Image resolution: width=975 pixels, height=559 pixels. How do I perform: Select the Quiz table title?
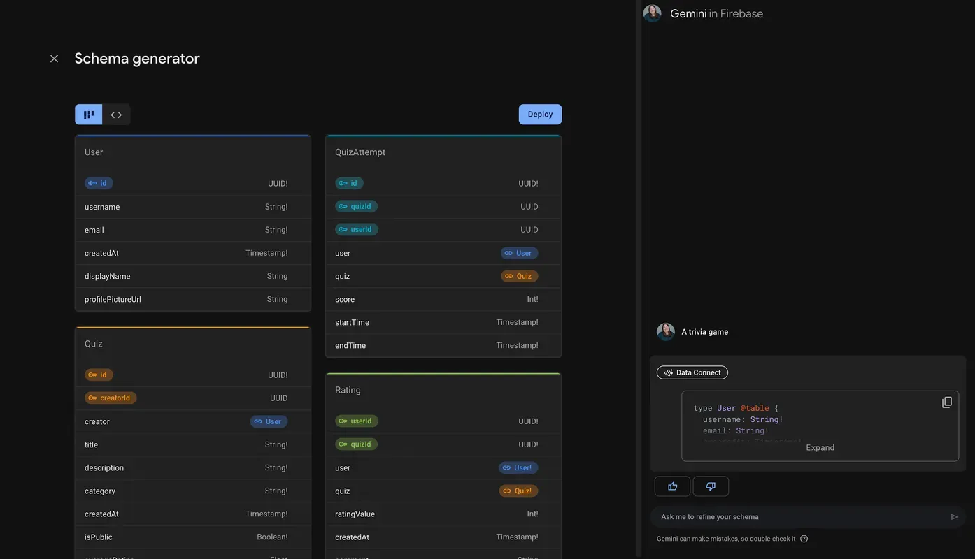pos(94,344)
